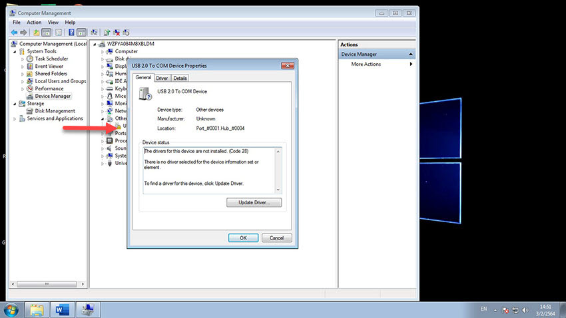Click the Computer device category row
The width and height of the screenshot is (566, 318).
click(126, 51)
